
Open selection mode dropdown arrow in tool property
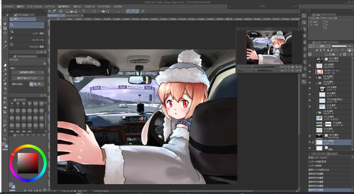pos(43,84)
